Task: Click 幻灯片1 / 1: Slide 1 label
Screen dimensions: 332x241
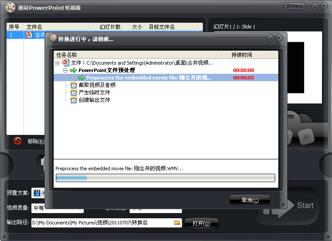Action: tap(234, 27)
